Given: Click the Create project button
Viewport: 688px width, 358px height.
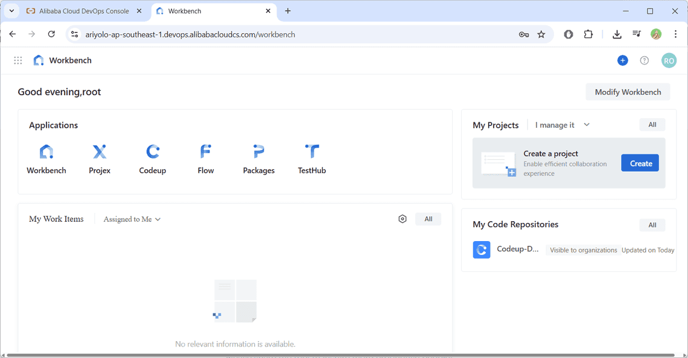Looking at the screenshot, I should tap(640, 163).
